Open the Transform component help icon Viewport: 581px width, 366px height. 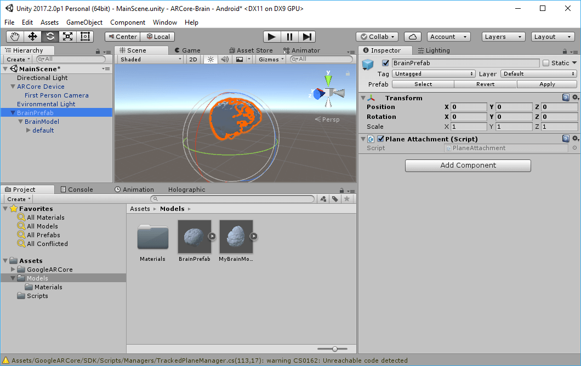click(x=566, y=98)
